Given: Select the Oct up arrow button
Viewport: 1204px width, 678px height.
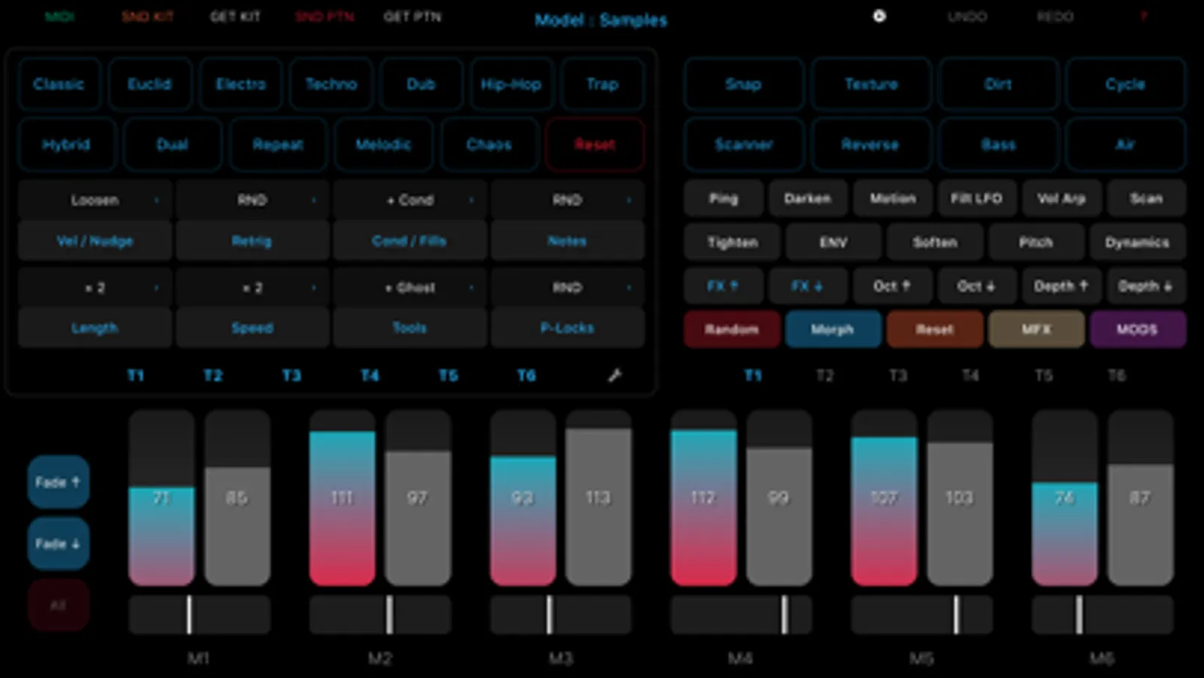Looking at the screenshot, I should (892, 286).
